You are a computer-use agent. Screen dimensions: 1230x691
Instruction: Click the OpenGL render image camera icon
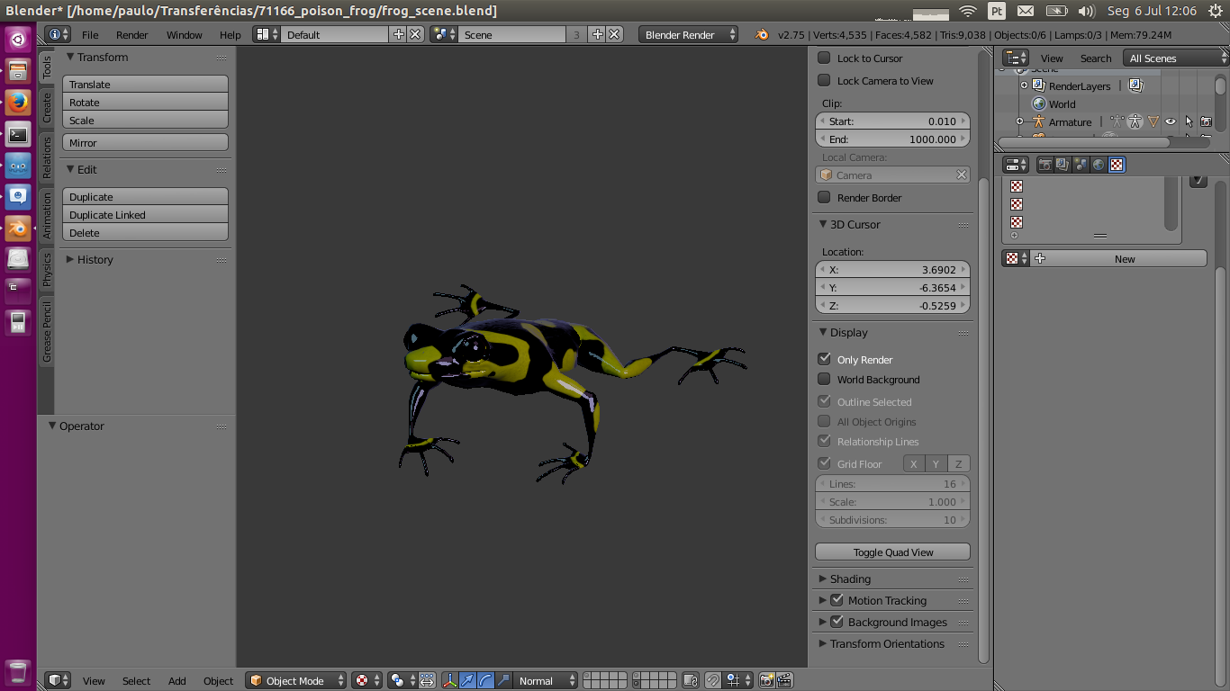point(766,681)
